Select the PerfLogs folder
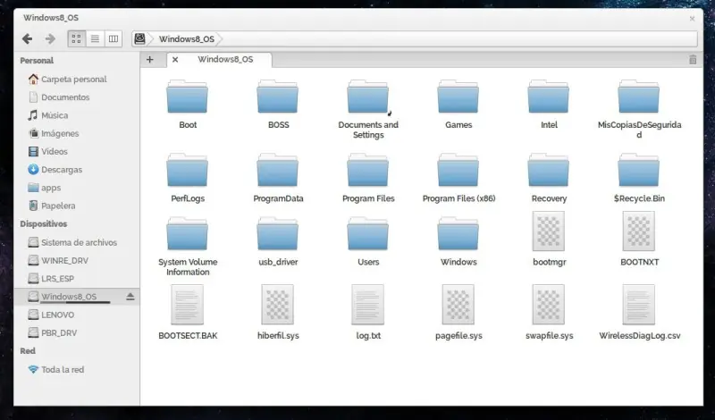The height and width of the screenshot is (420, 715). tap(188, 179)
